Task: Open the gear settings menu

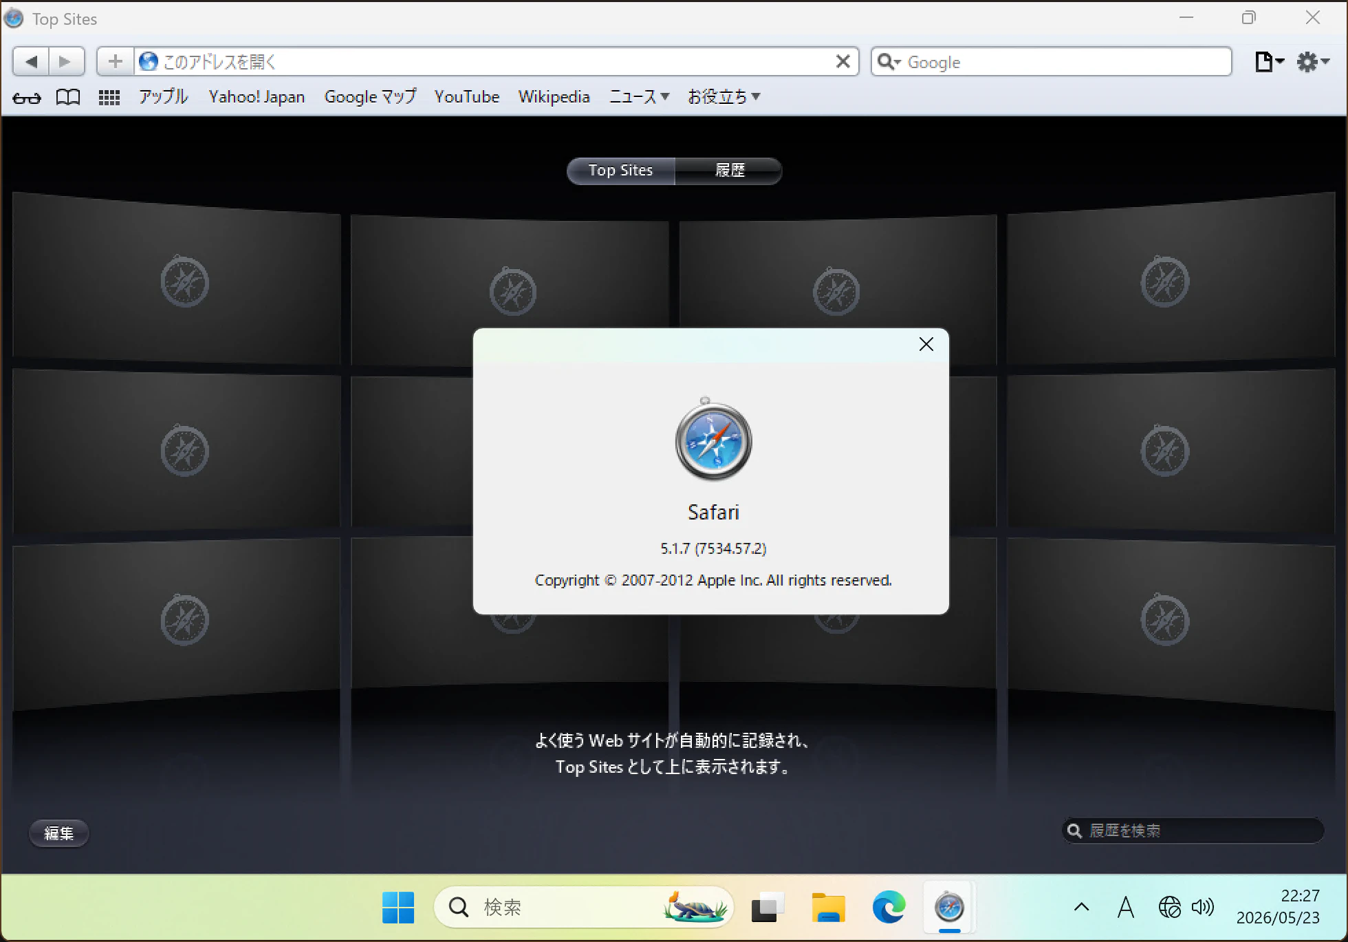Action: click(x=1312, y=62)
